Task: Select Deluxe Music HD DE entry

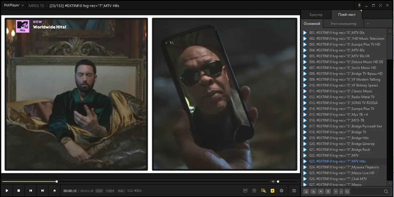Action: [x=344, y=62]
